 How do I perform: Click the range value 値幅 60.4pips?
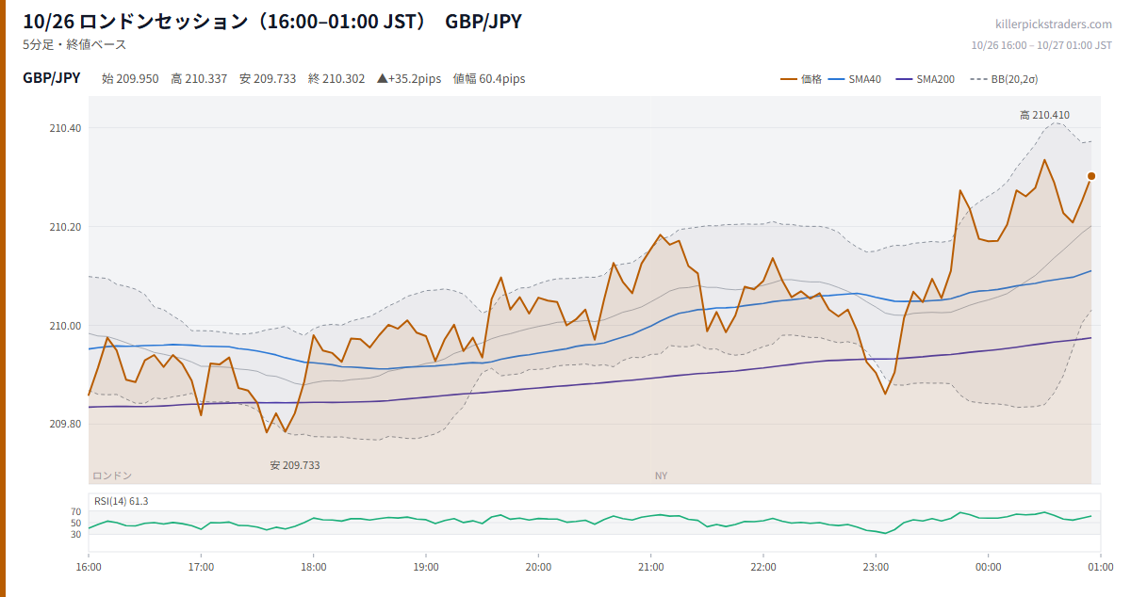(489, 79)
